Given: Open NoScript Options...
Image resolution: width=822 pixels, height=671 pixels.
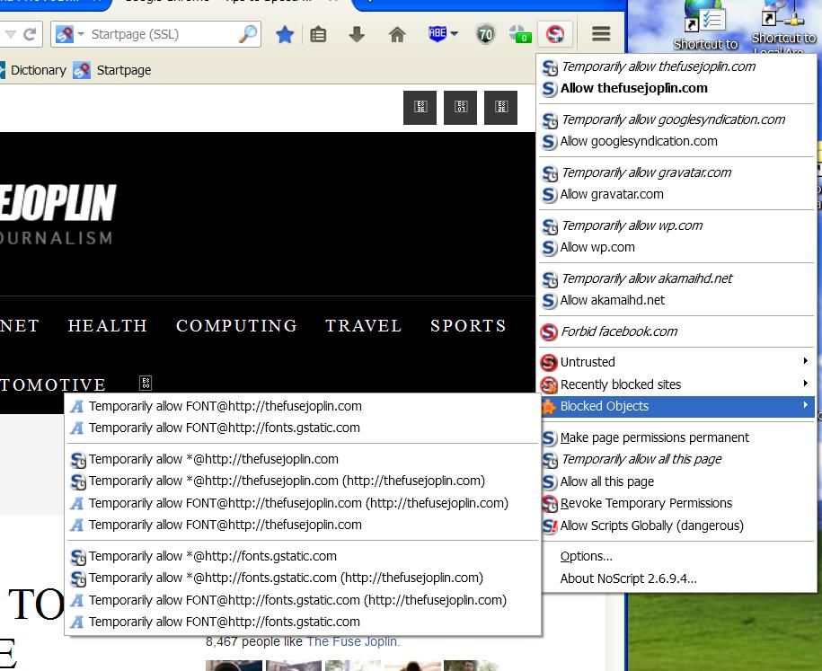Looking at the screenshot, I should pyautogui.click(x=586, y=556).
